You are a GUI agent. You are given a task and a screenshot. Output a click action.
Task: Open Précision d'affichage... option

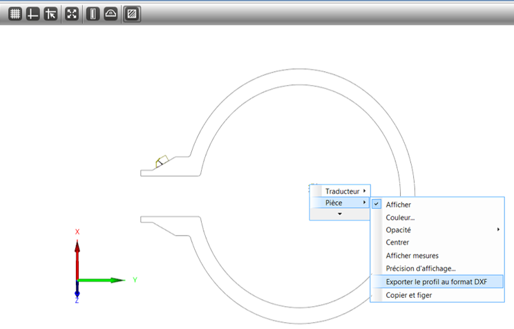[x=437, y=268]
